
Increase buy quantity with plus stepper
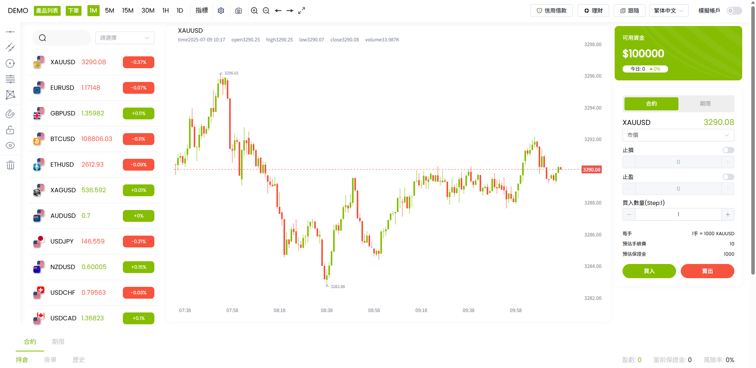[x=728, y=214]
